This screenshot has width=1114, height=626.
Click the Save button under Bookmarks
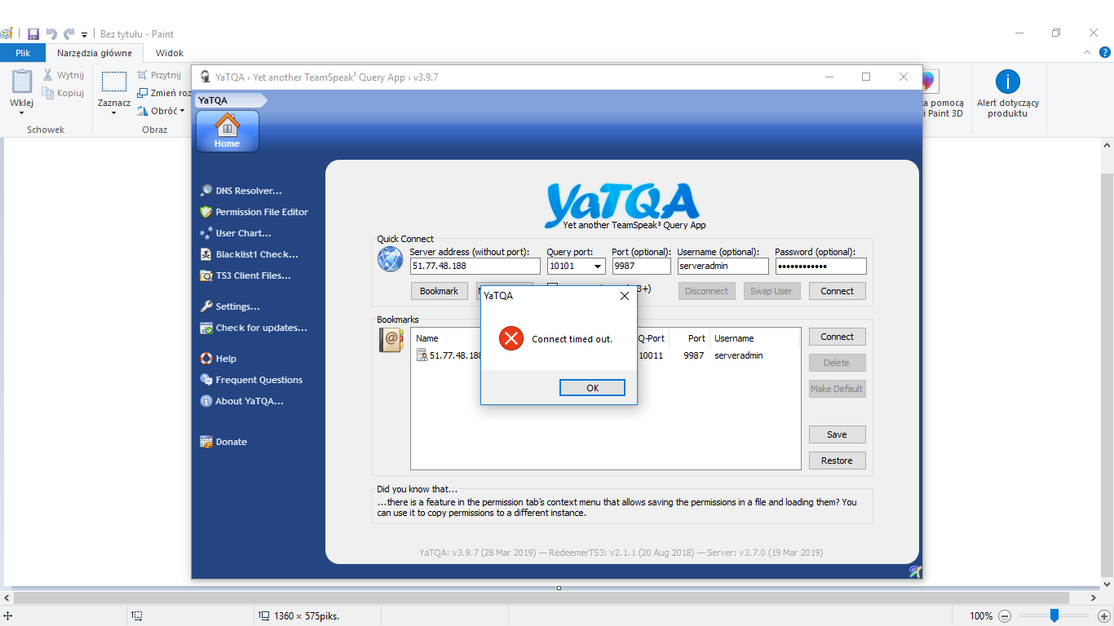point(837,434)
